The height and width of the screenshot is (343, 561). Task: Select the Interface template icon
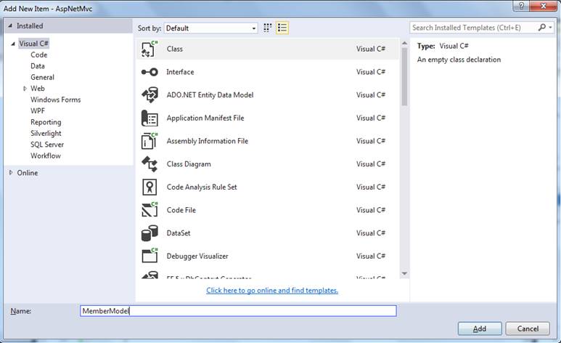[150, 72]
